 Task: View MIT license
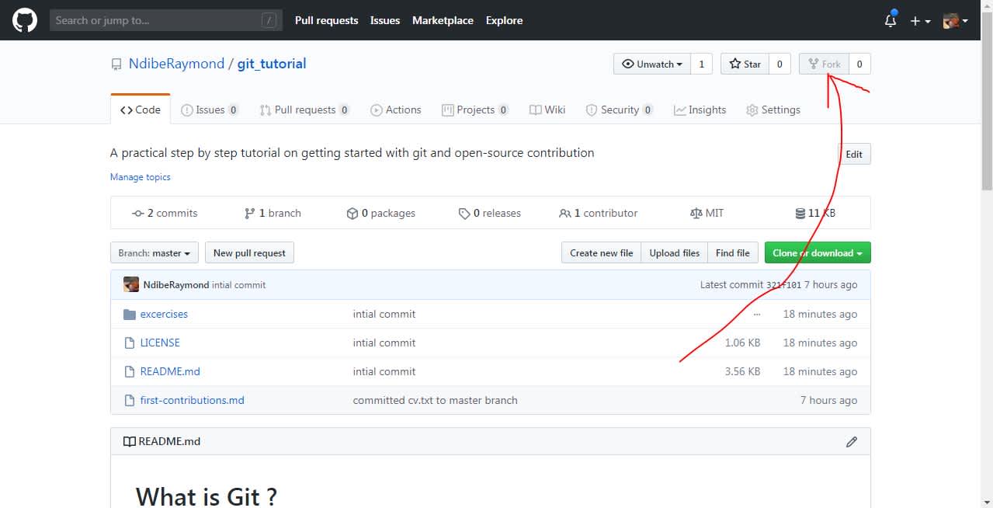tap(707, 213)
